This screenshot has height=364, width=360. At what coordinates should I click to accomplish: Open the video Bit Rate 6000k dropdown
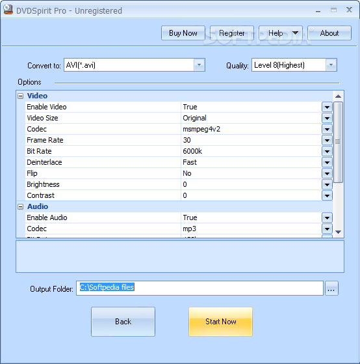coord(327,151)
